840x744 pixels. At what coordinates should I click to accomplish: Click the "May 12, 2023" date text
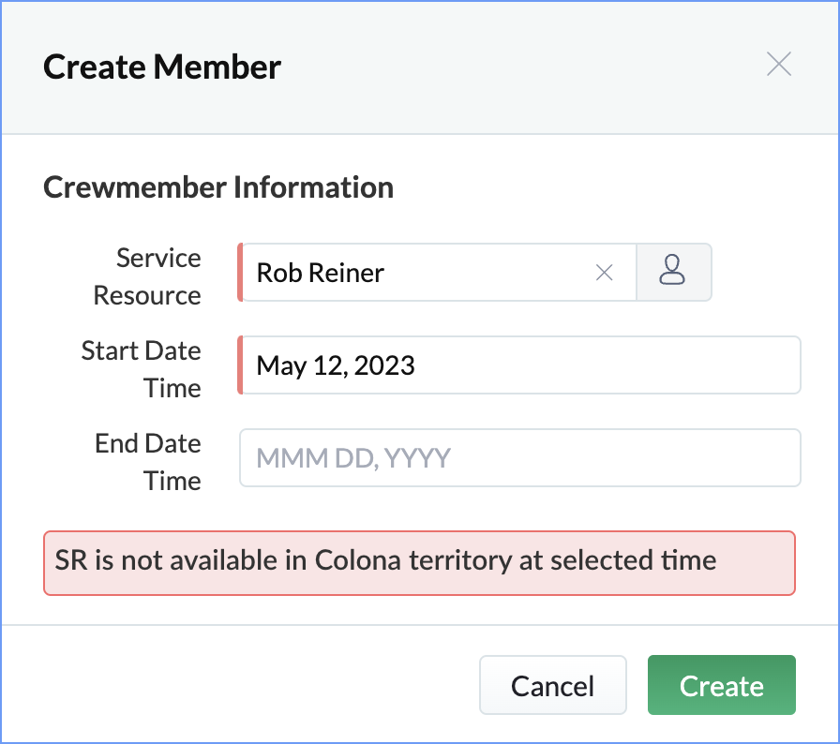tap(336, 365)
